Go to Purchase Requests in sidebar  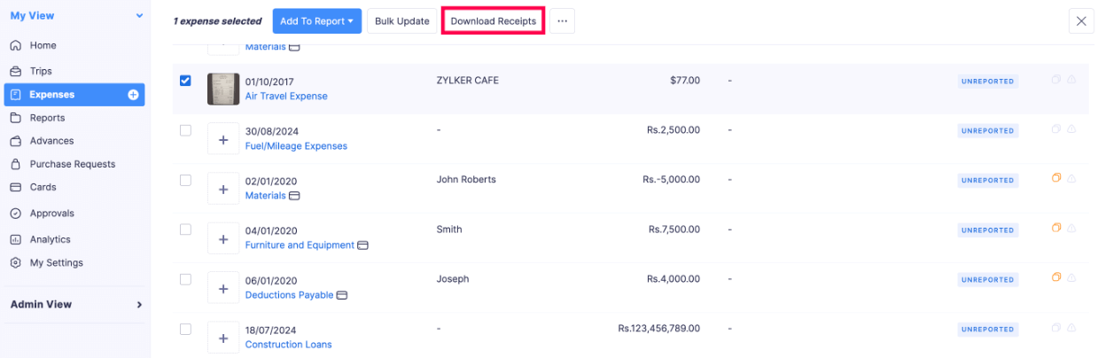[x=73, y=164]
